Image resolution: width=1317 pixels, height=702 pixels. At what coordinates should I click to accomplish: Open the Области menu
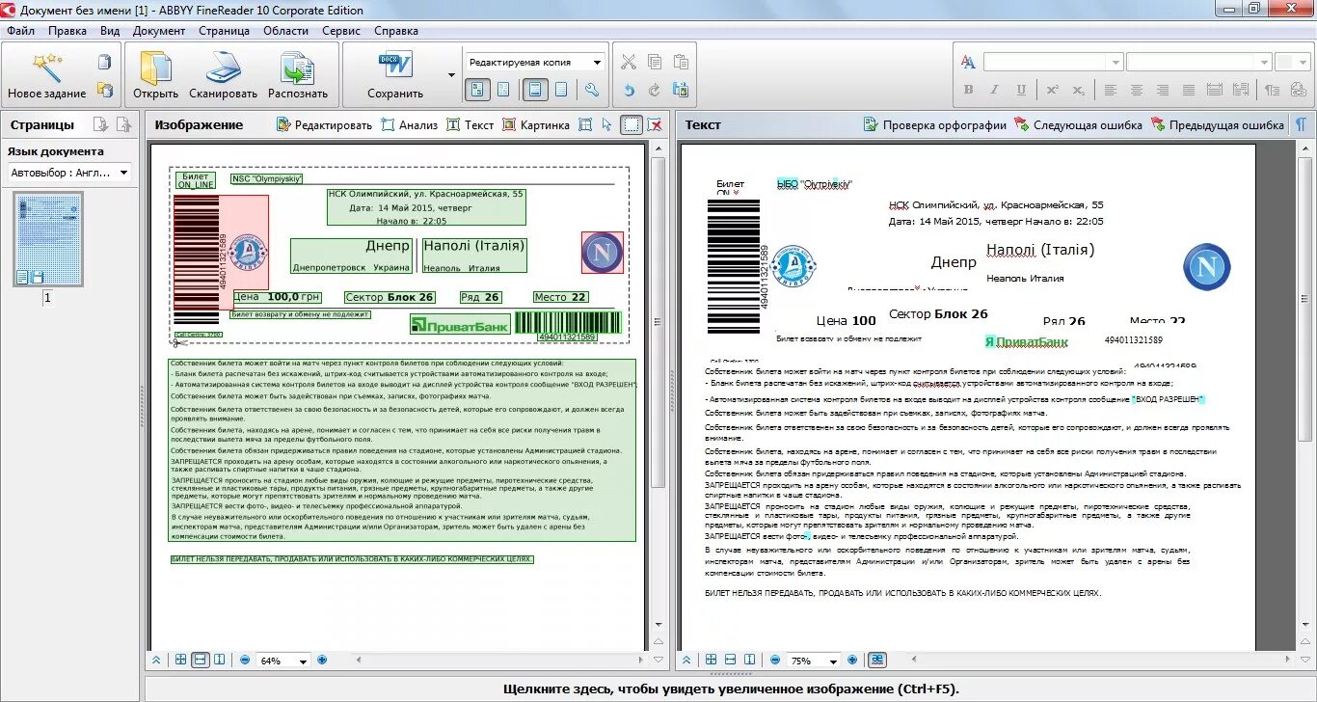click(286, 31)
